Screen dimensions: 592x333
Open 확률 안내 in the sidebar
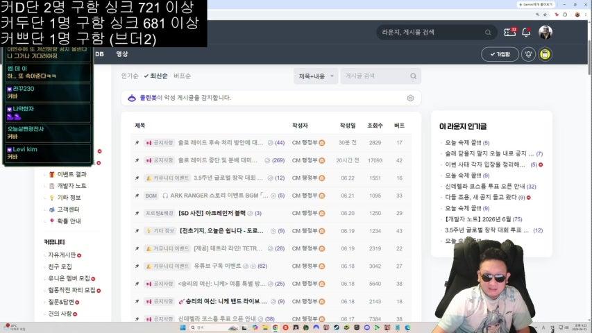point(69,221)
